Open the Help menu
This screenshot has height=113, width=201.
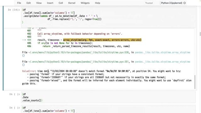[97, 3]
